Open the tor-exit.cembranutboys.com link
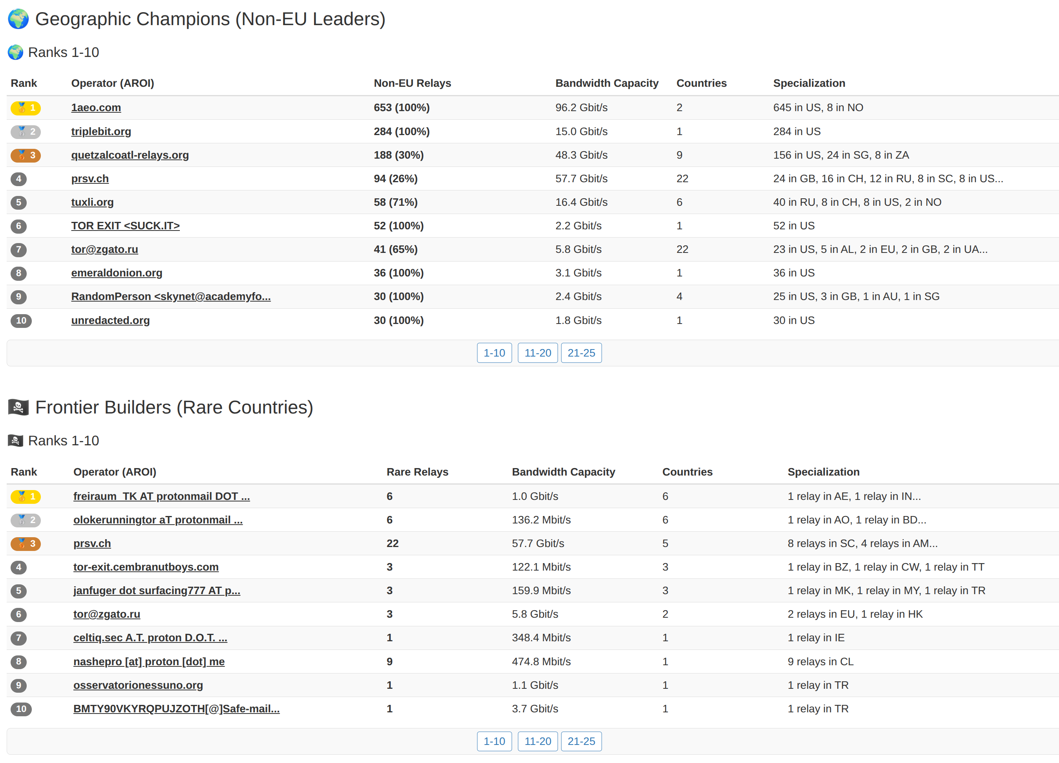The width and height of the screenshot is (1059, 763). pyautogui.click(x=146, y=567)
